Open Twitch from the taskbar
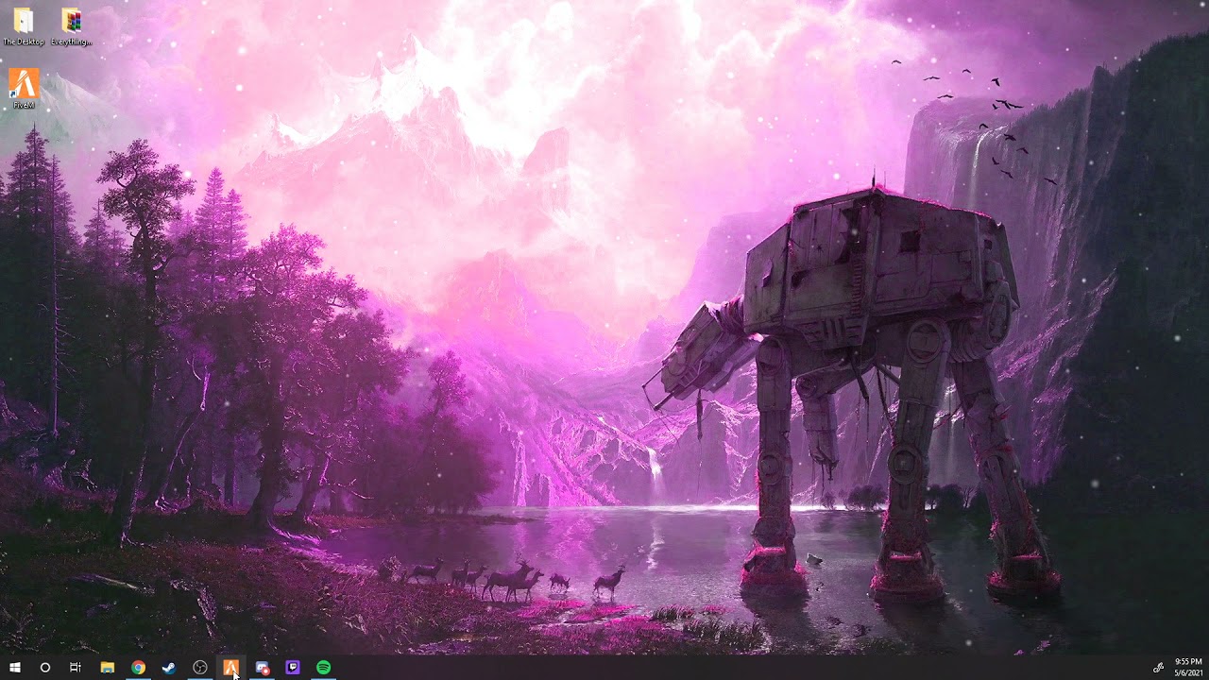This screenshot has width=1209, height=680. [293, 668]
